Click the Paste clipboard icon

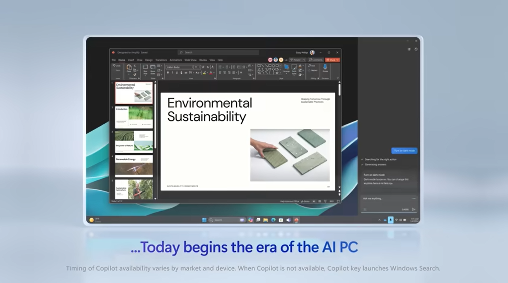[129, 67]
